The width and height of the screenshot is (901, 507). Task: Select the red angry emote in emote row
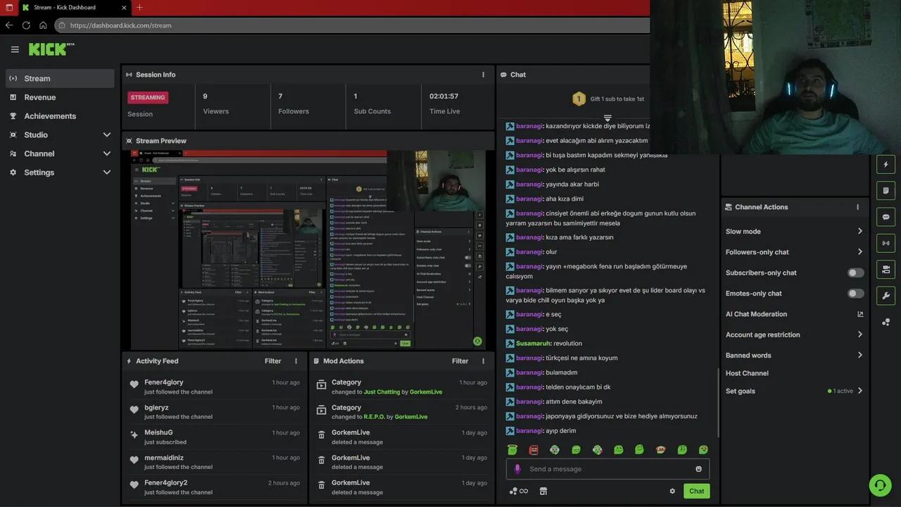(x=534, y=449)
